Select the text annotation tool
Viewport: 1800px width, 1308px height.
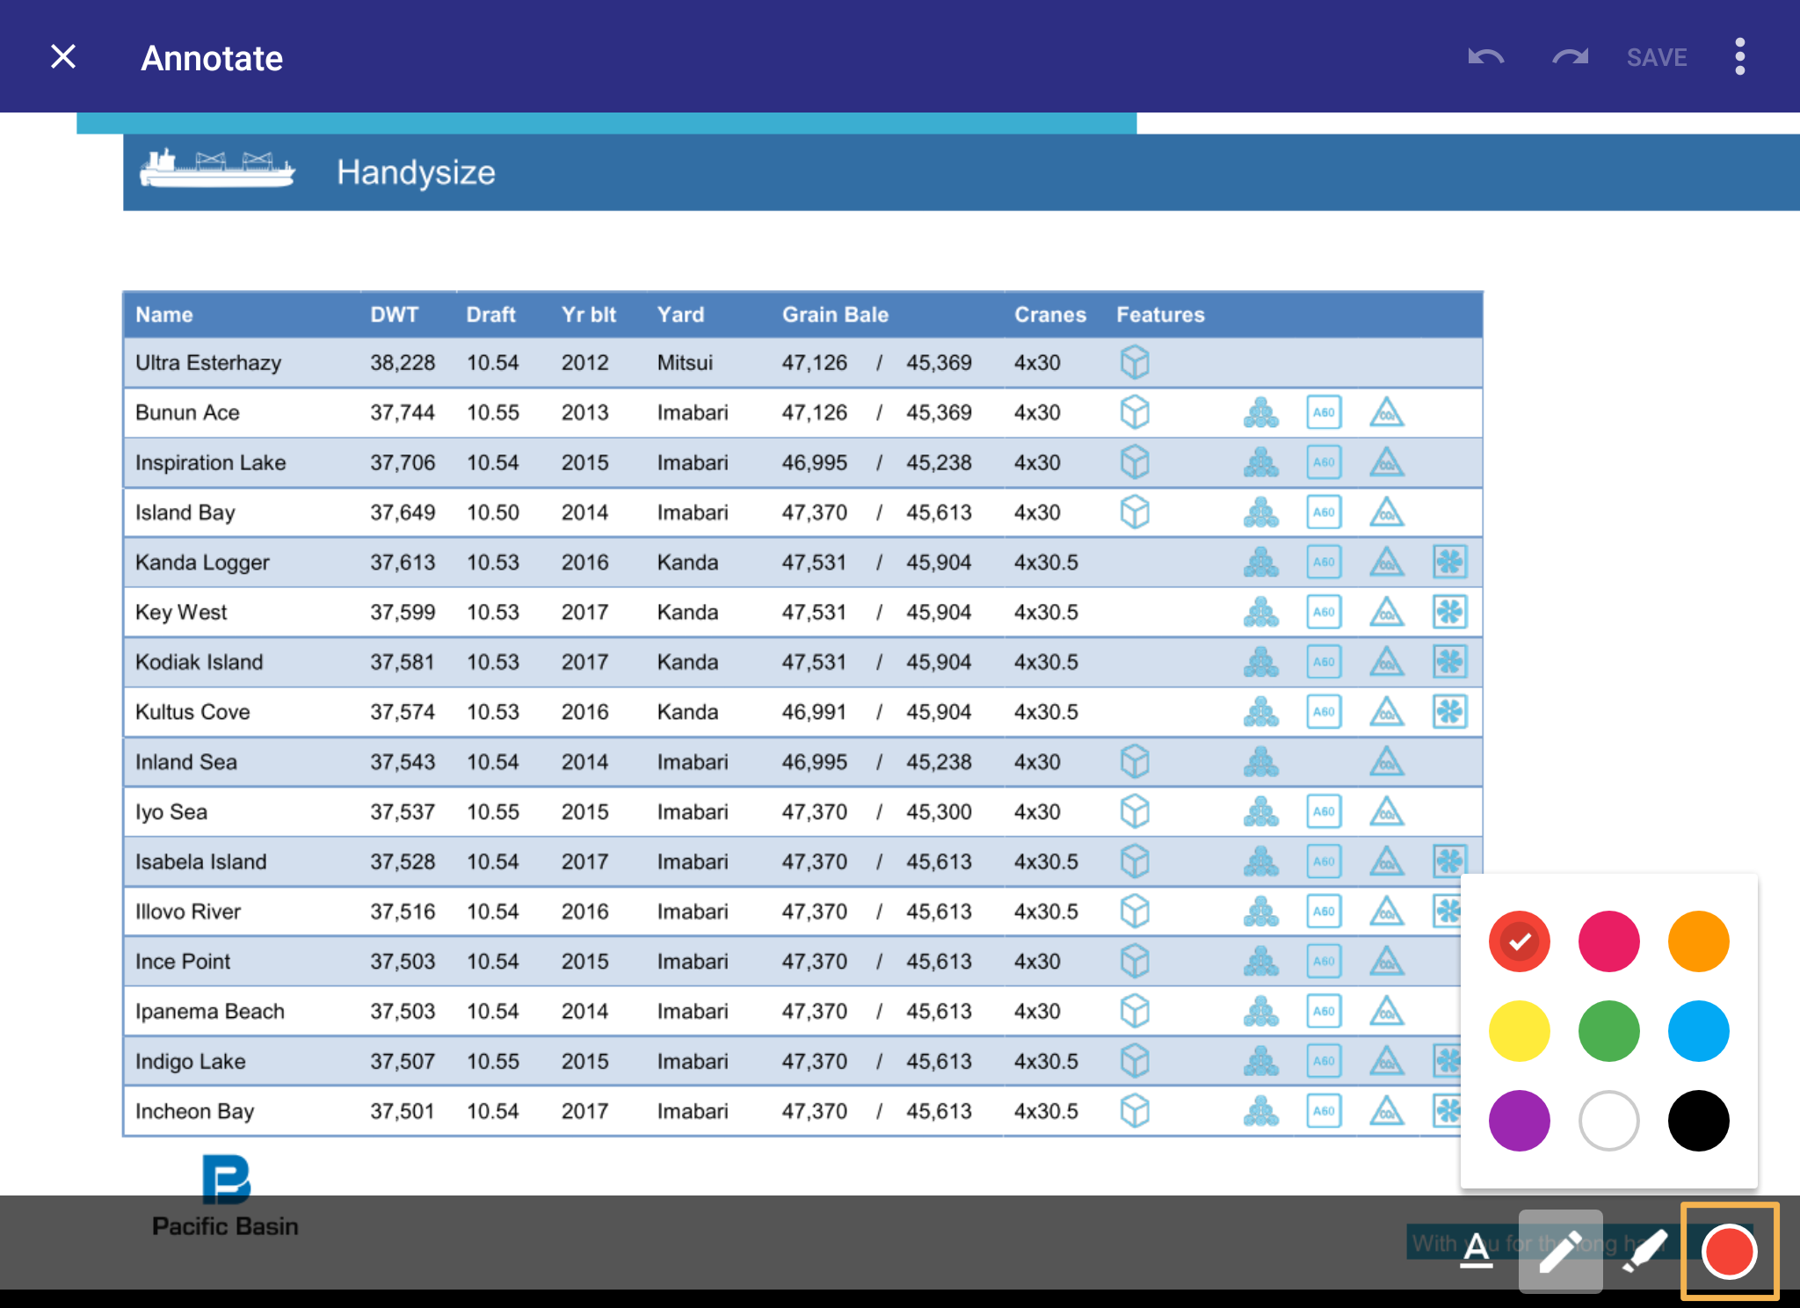pyautogui.click(x=1477, y=1251)
